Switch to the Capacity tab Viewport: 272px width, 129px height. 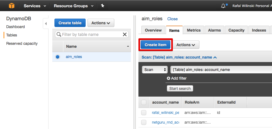point(237,30)
